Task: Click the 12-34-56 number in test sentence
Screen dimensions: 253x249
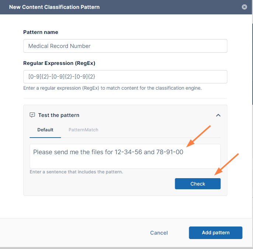Action: [128, 152]
